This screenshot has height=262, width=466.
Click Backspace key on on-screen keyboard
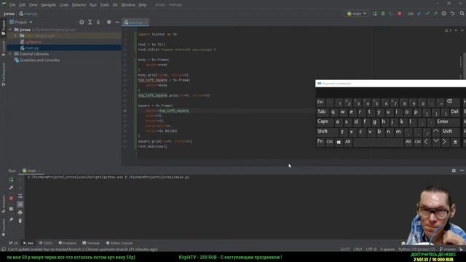tap(452, 102)
